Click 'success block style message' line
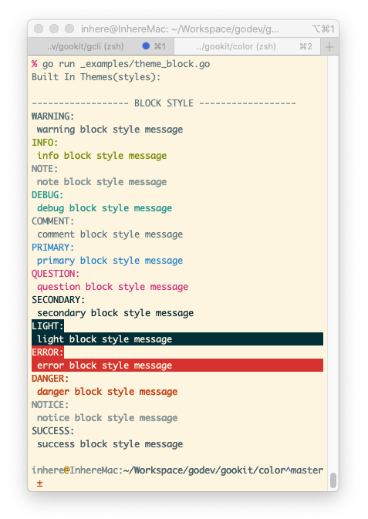The image size is (368, 519). 110,444
